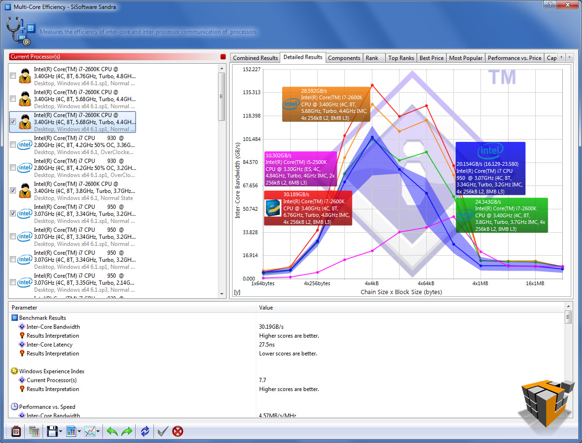This screenshot has width=582, height=443.
Task: Click Intel logo of i7 950 3.35GHz row
Action: [25, 282]
